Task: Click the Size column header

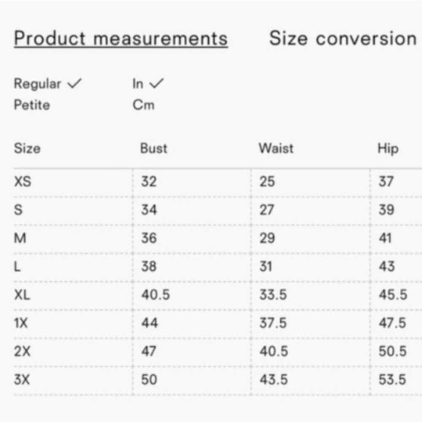Action: [27, 148]
